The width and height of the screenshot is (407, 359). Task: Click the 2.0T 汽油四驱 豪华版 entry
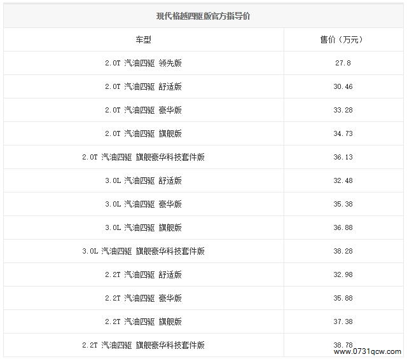click(143, 110)
